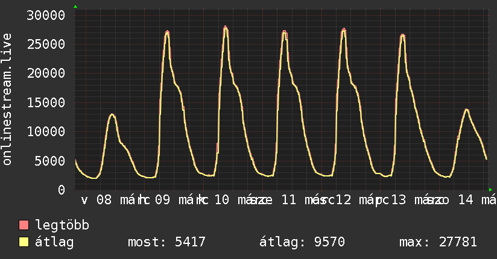497x259 pixels.
Task: Click the low peak on day 08
Action: click(112, 114)
